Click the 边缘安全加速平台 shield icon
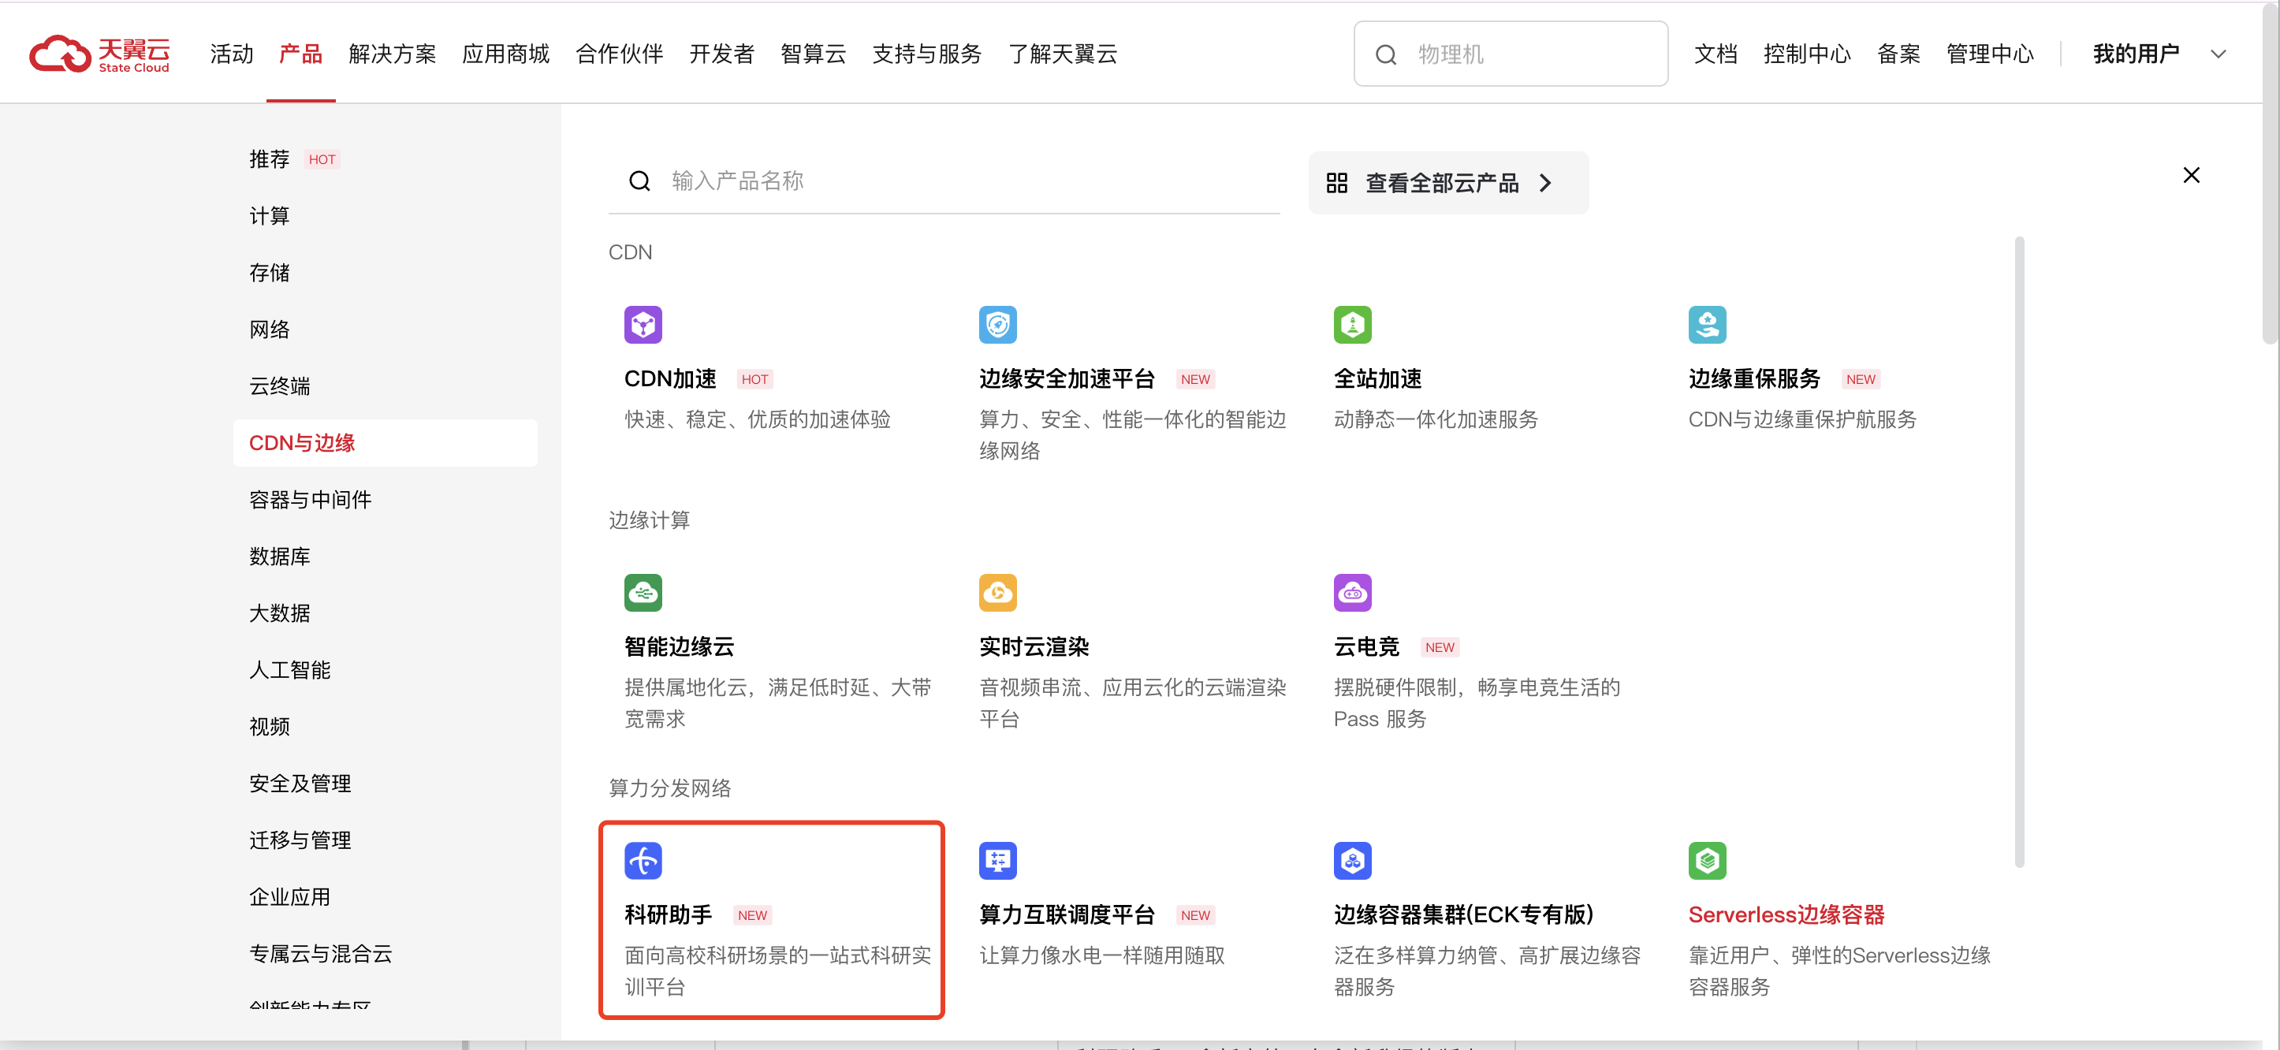 click(997, 325)
